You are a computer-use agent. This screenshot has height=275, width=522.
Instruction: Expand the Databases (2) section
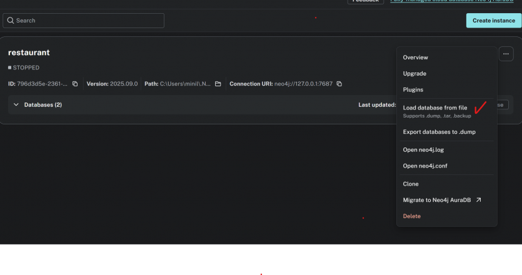point(16,105)
